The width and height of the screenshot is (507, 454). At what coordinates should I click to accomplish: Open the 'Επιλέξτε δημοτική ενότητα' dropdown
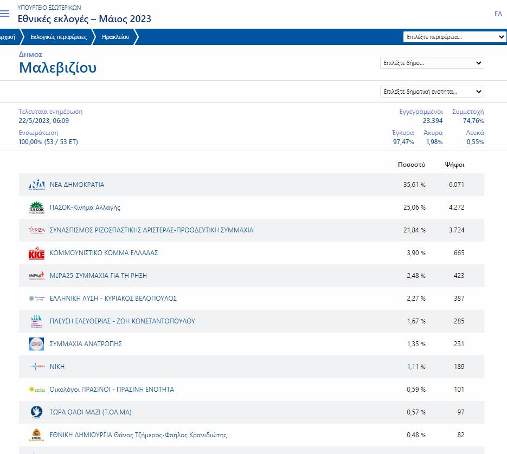tap(432, 92)
